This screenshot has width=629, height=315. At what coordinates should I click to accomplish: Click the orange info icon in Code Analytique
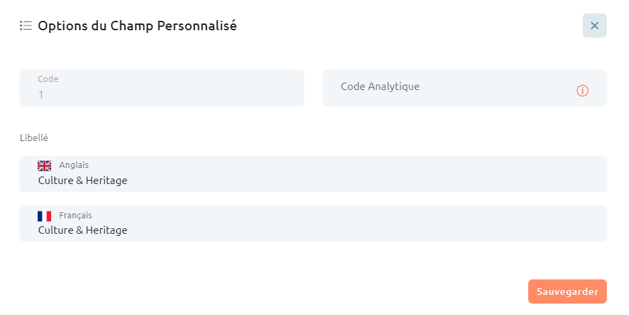coord(583,91)
